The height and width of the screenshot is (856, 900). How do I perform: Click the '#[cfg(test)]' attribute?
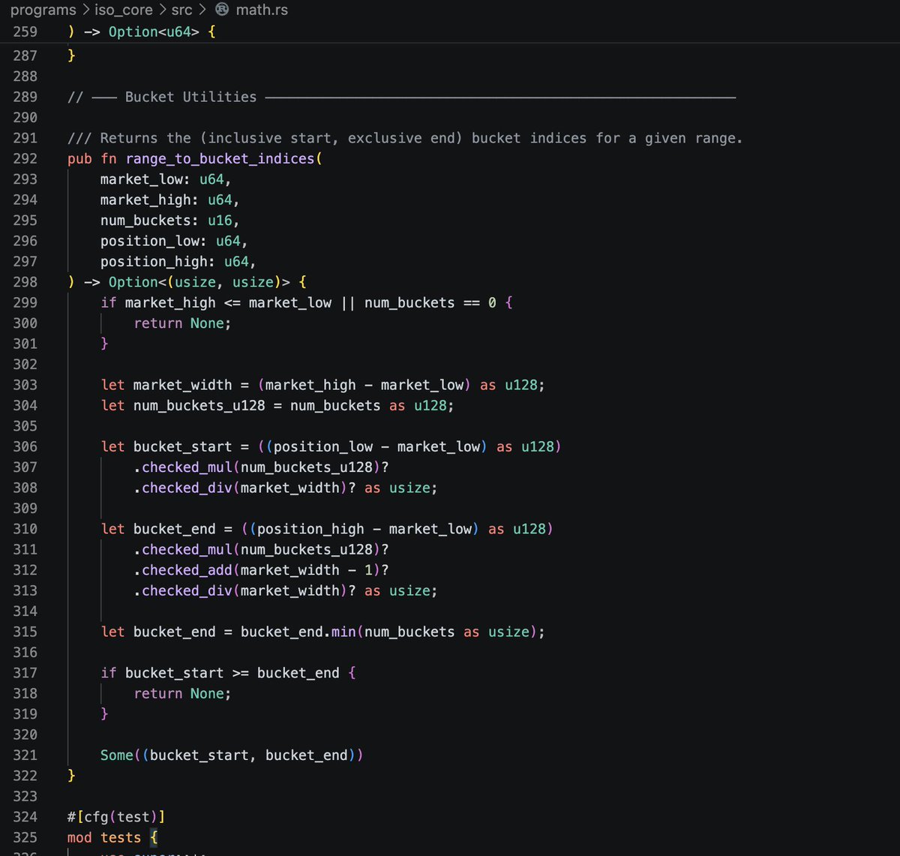[x=116, y=817]
